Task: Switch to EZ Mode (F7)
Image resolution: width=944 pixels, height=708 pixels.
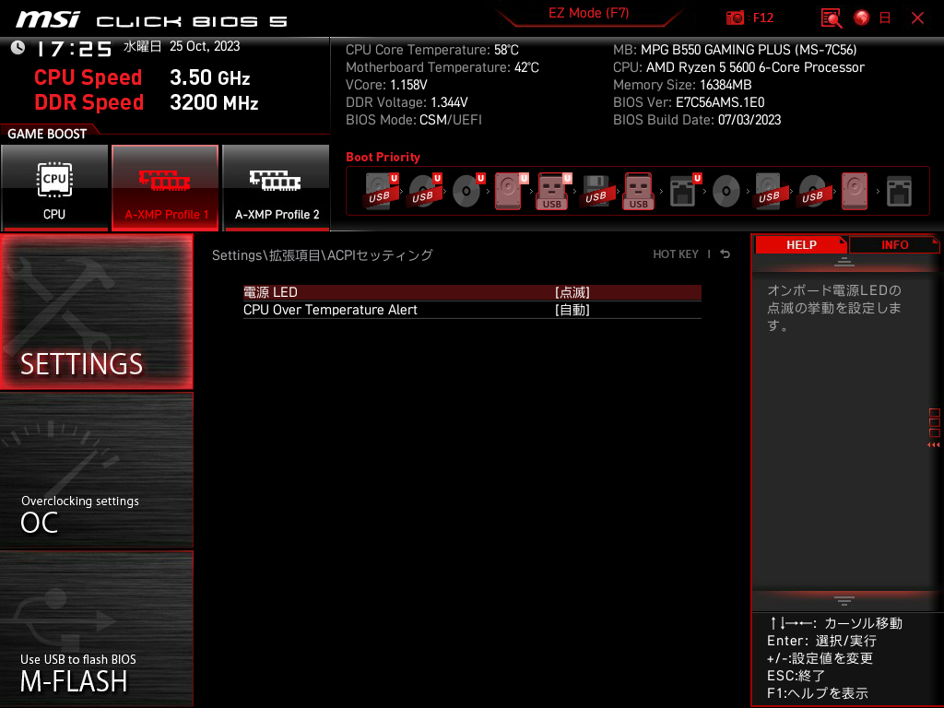Action: pos(590,15)
